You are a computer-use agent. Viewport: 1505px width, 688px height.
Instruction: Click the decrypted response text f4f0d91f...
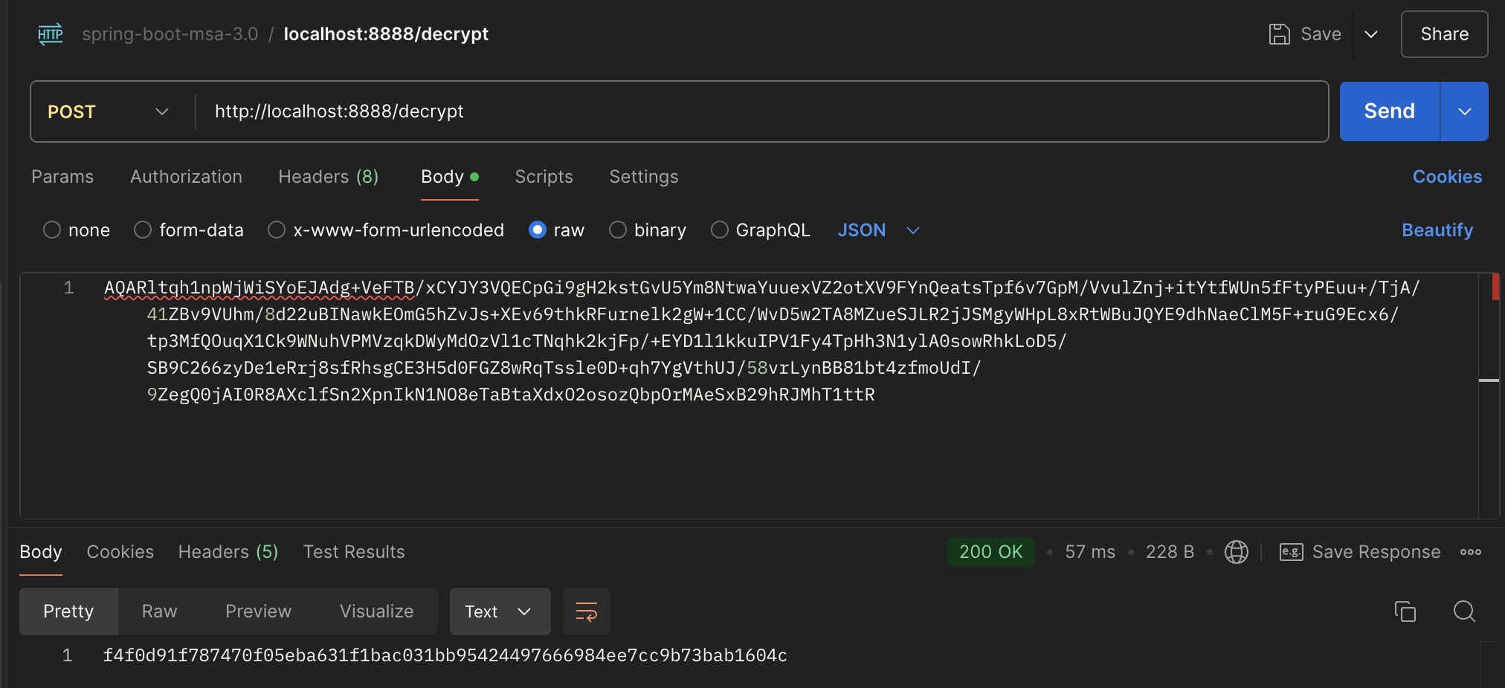click(x=445, y=655)
